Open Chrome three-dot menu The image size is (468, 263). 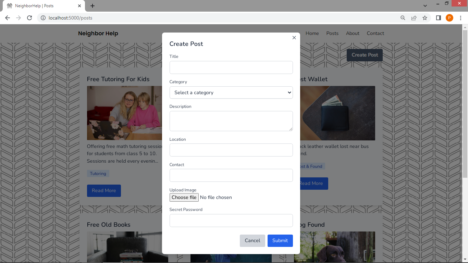pyautogui.click(x=461, y=18)
